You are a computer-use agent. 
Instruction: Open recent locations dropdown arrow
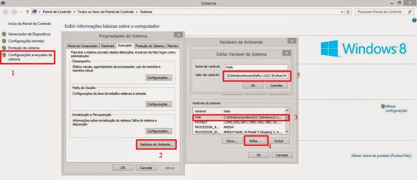(x=21, y=12)
